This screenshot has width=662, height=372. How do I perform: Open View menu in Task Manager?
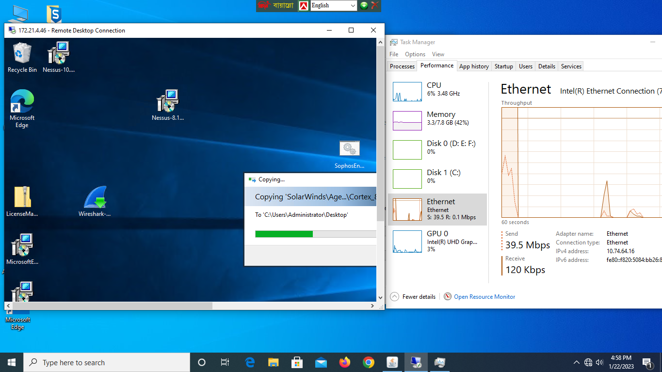[x=438, y=54]
